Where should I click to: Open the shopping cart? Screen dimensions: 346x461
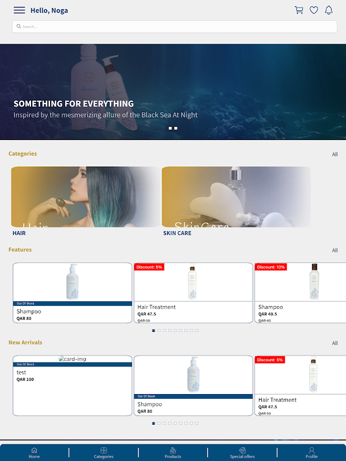coord(299,10)
